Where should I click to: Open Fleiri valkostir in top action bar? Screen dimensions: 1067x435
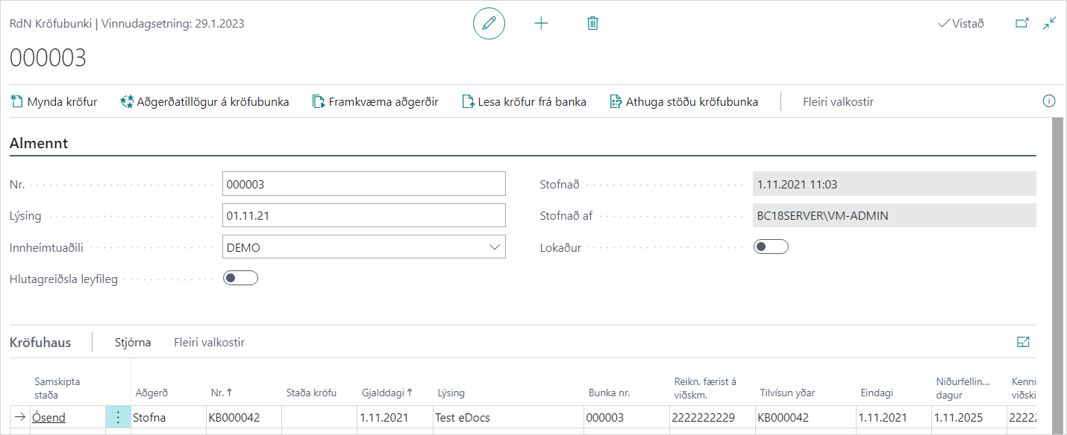(x=838, y=101)
